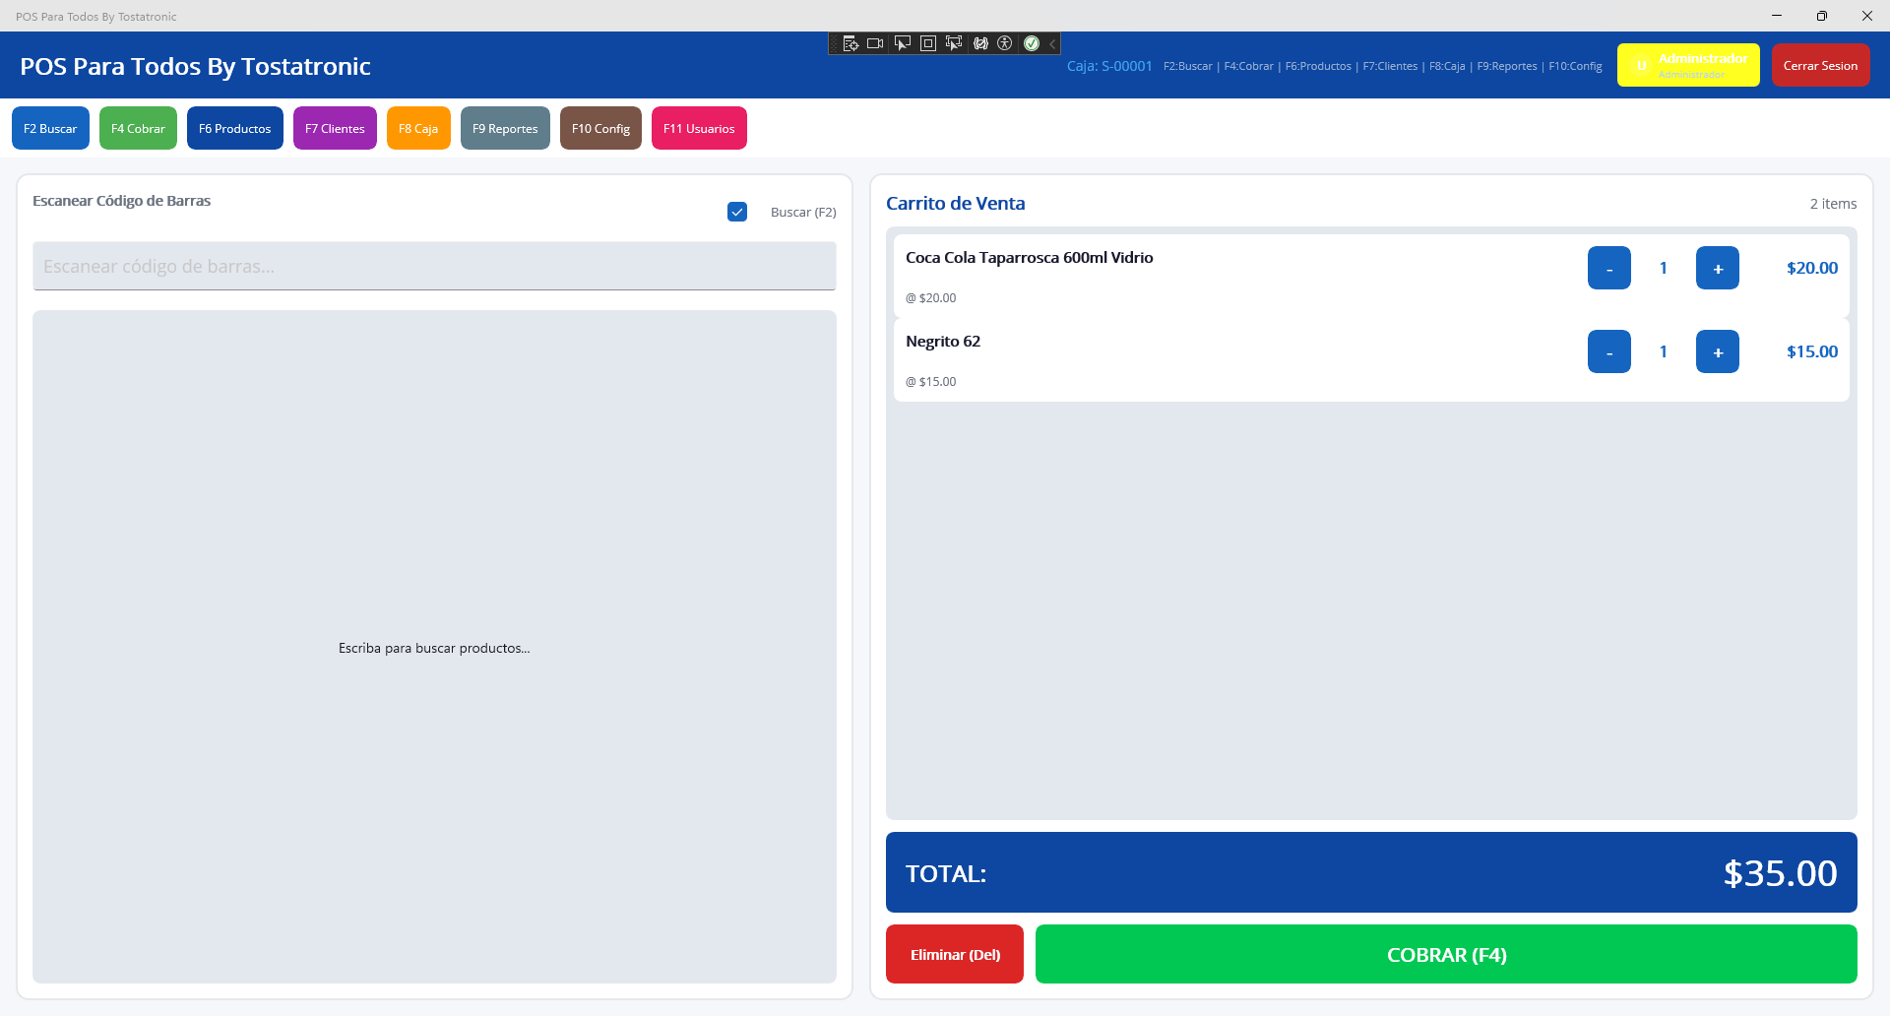The width and height of the screenshot is (1890, 1016).
Task: Click the yellow Administrador user badge
Action: 1688,65
